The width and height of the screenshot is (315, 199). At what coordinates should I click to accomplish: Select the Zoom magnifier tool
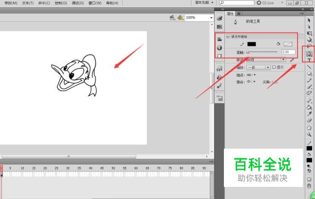[309, 134]
